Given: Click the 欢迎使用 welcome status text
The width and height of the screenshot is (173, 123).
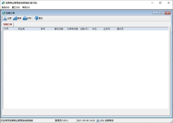Looking at the screenshot, I should pos(17,121).
